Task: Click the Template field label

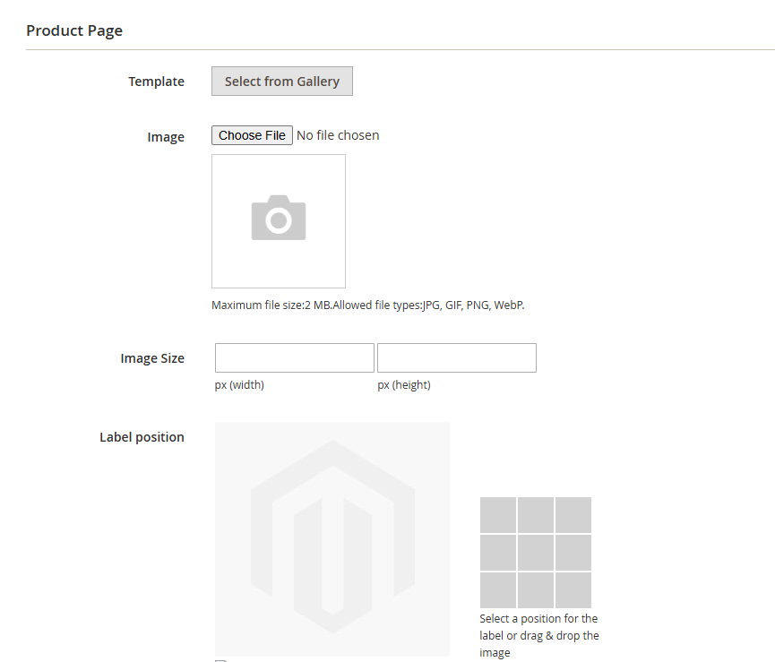Action: point(156,82)
